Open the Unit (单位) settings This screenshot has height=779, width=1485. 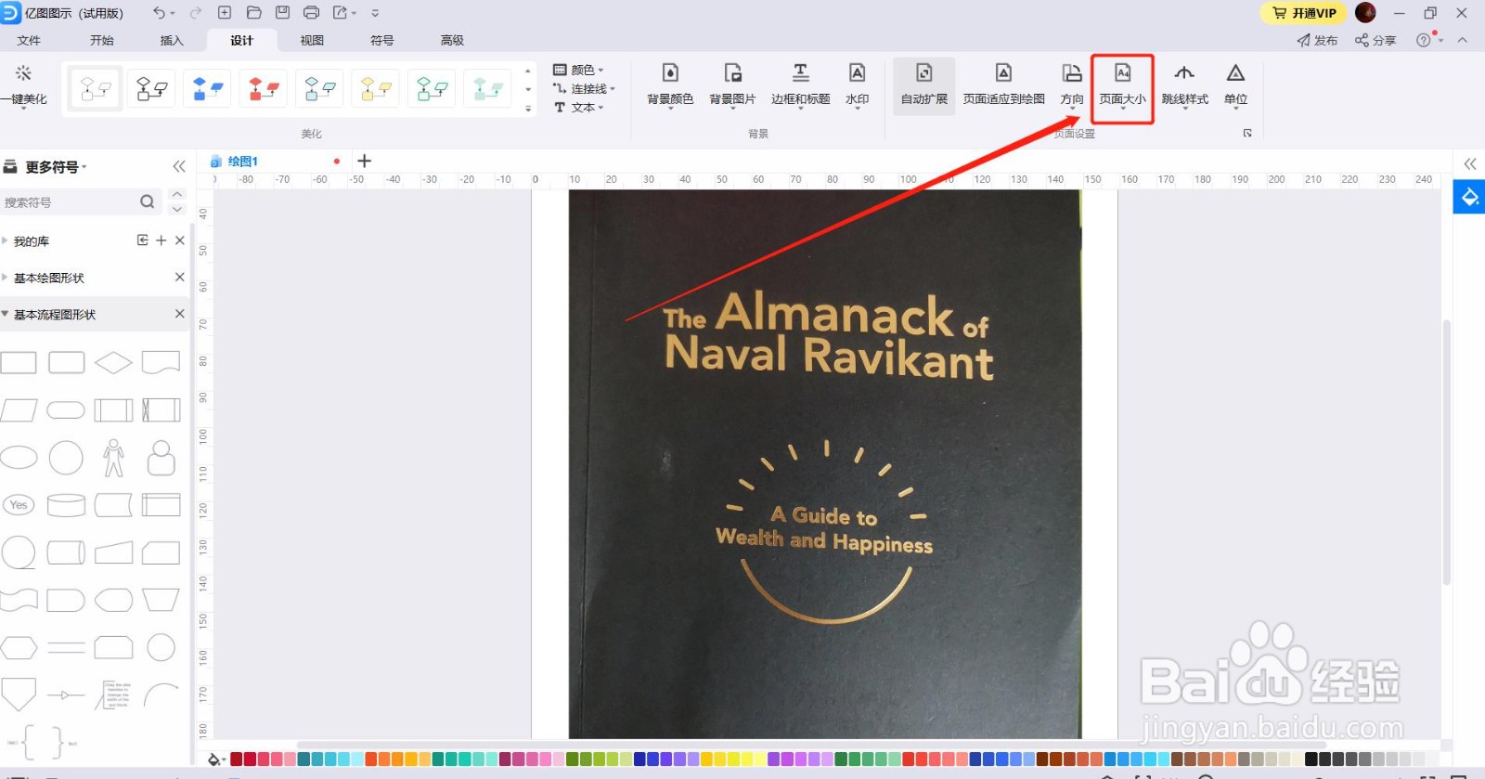[x=1235, y=85]
